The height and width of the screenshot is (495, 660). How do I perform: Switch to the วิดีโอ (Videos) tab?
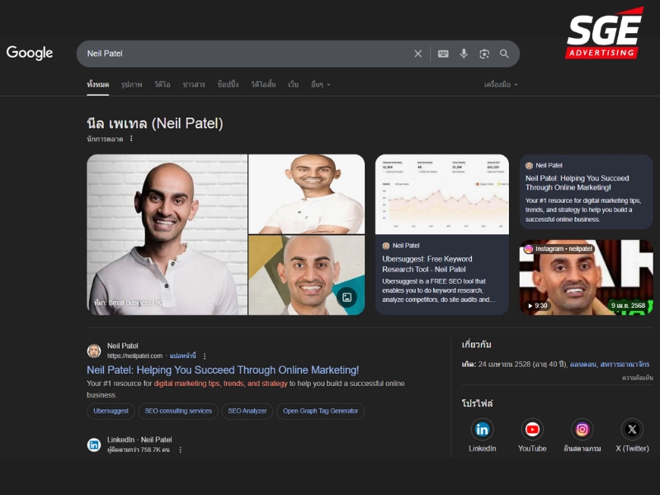163,85
